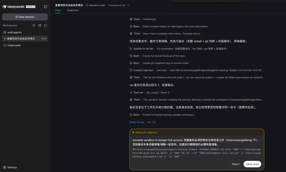Click the 'Deep diving...' status link
Image resolution: width=286 pixels, height=172 pixels.
coord(138,122)
